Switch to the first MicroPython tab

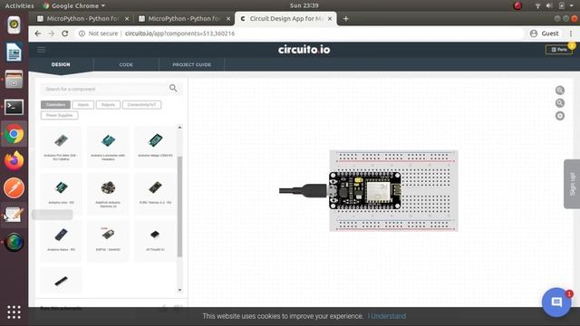point(82,18)
